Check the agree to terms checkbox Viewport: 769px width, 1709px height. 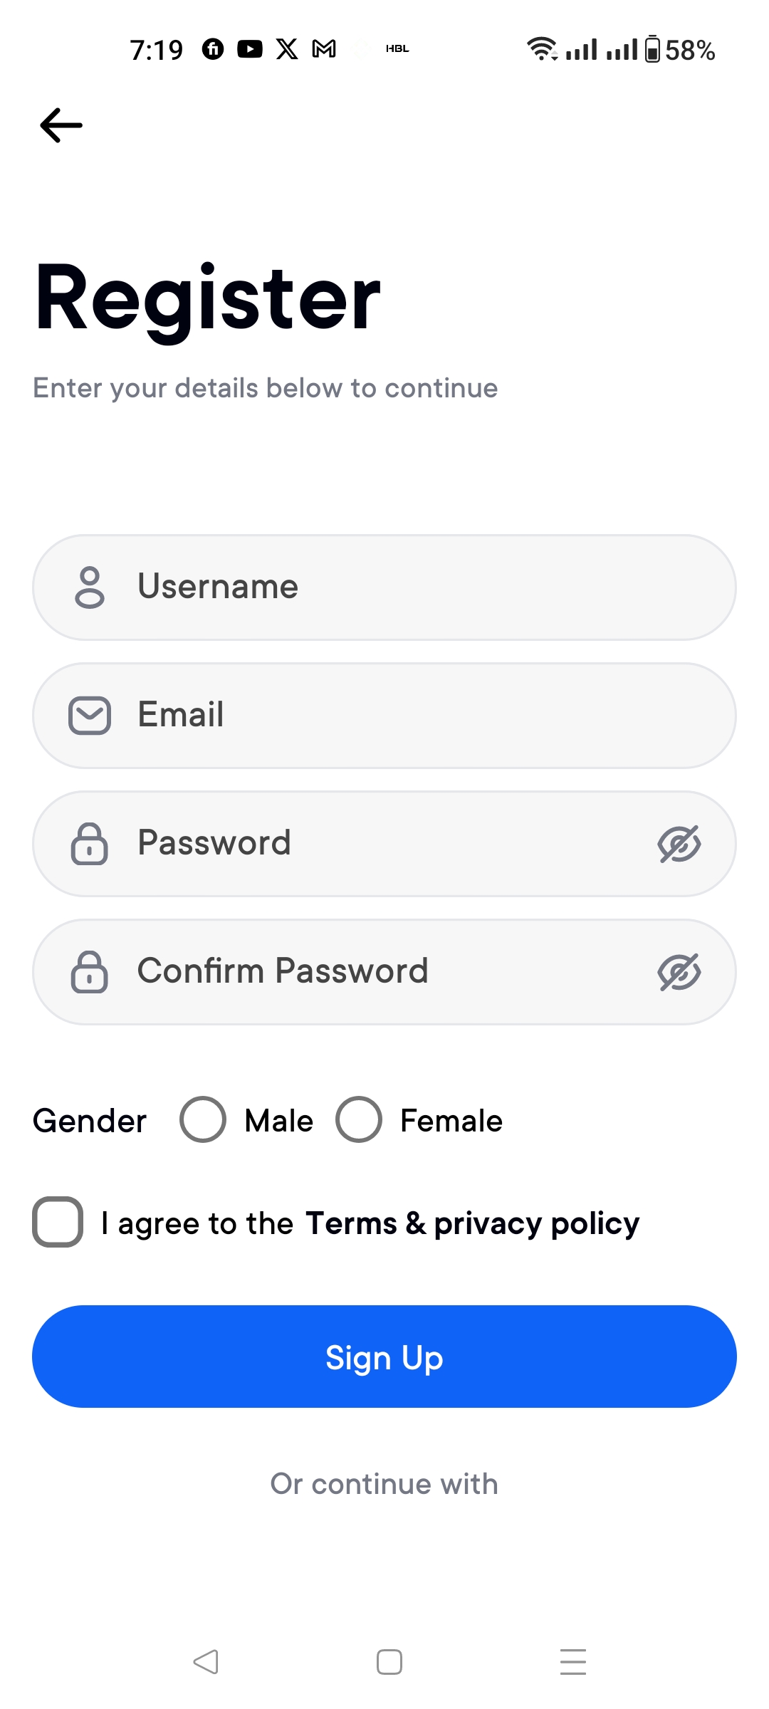58,1222
